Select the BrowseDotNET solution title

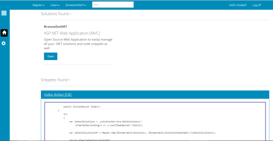click(x=55, y=26)
